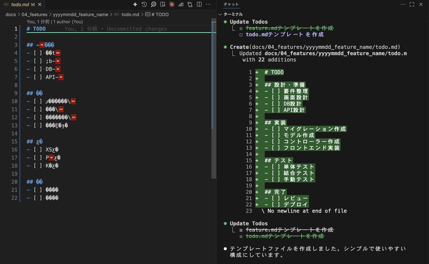429x264 pixels.
Task: Open editor more actions ellipsis
Action: 208,4
